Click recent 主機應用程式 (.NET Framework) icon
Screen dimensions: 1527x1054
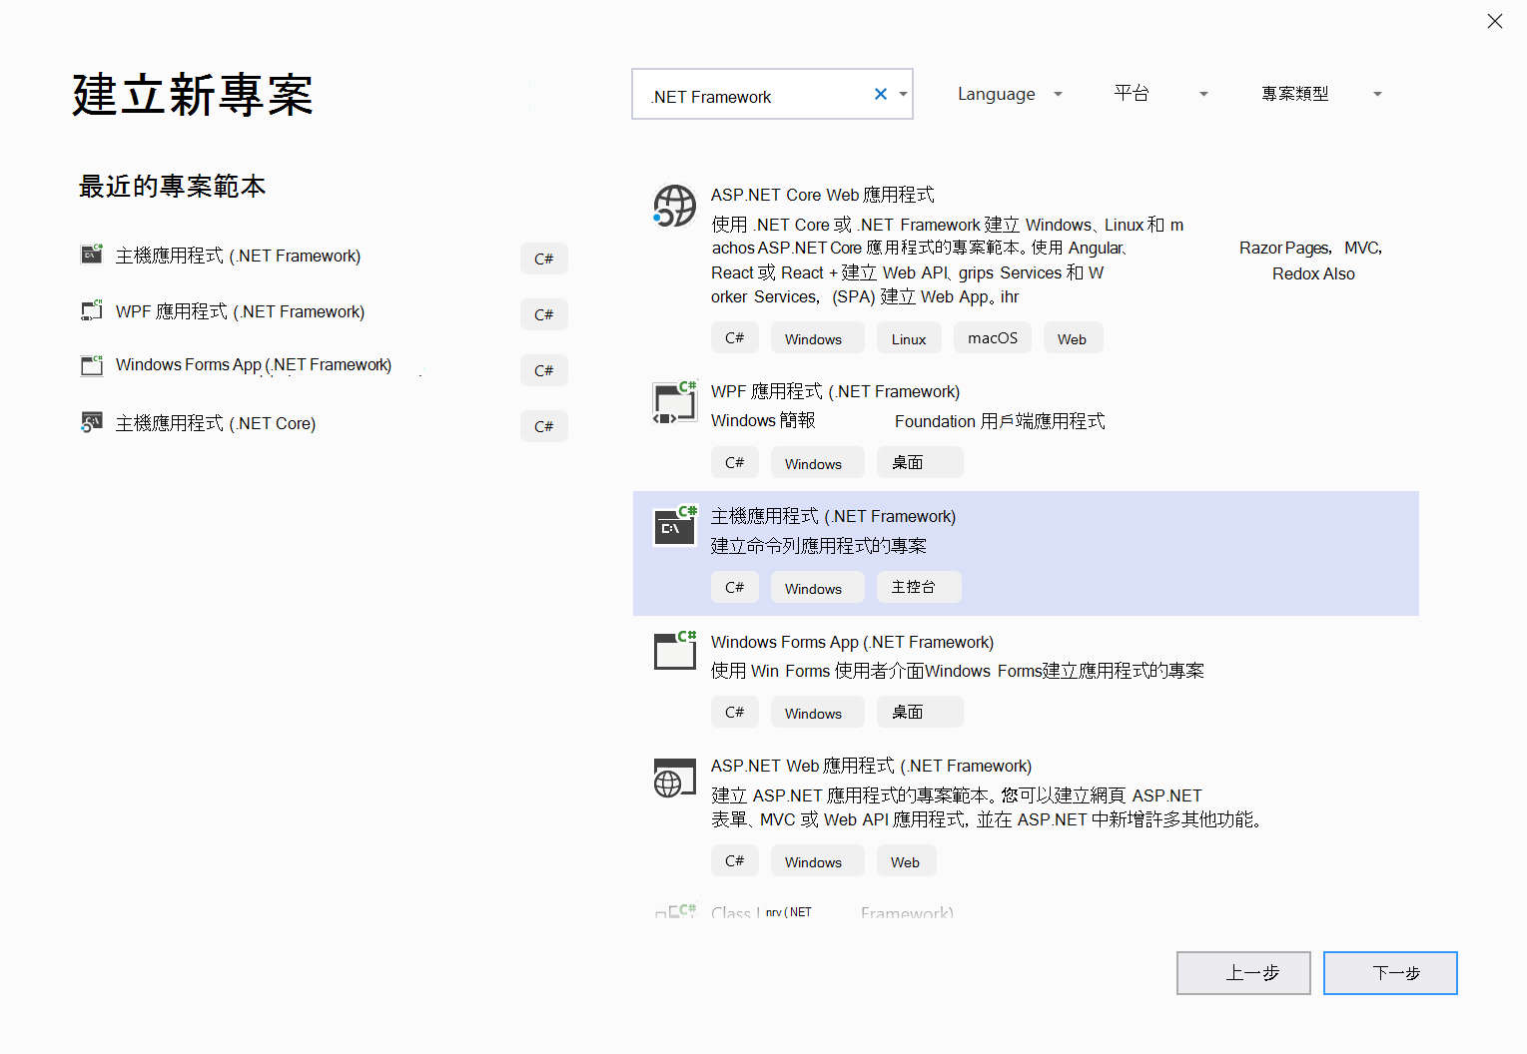point(92,254)
